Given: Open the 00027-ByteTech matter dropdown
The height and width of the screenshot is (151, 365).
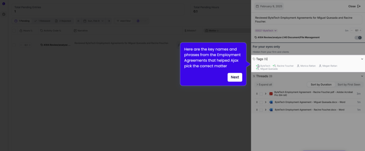Looking at the screenshot, I should coord(266,31).
